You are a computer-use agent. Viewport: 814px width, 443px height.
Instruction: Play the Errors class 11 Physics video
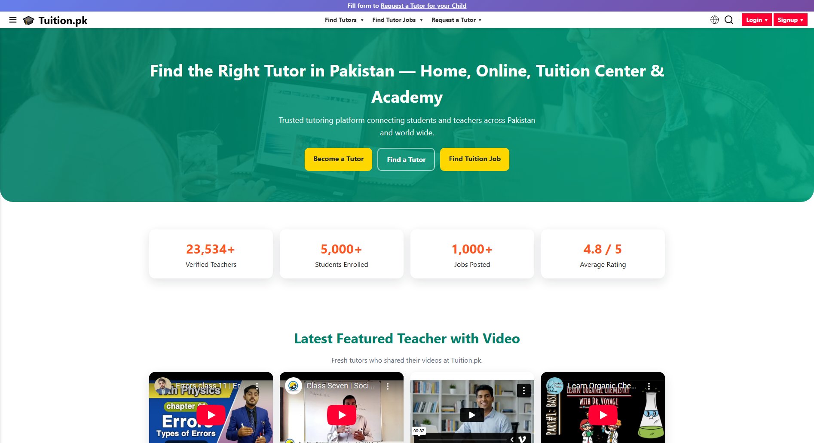tap(211, 415)
